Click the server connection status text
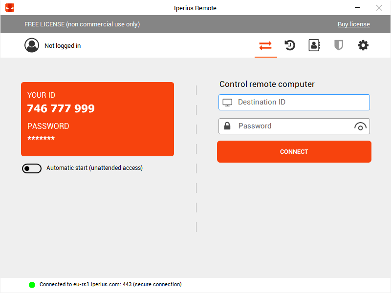The image size is (391, 293). (110, 284)
